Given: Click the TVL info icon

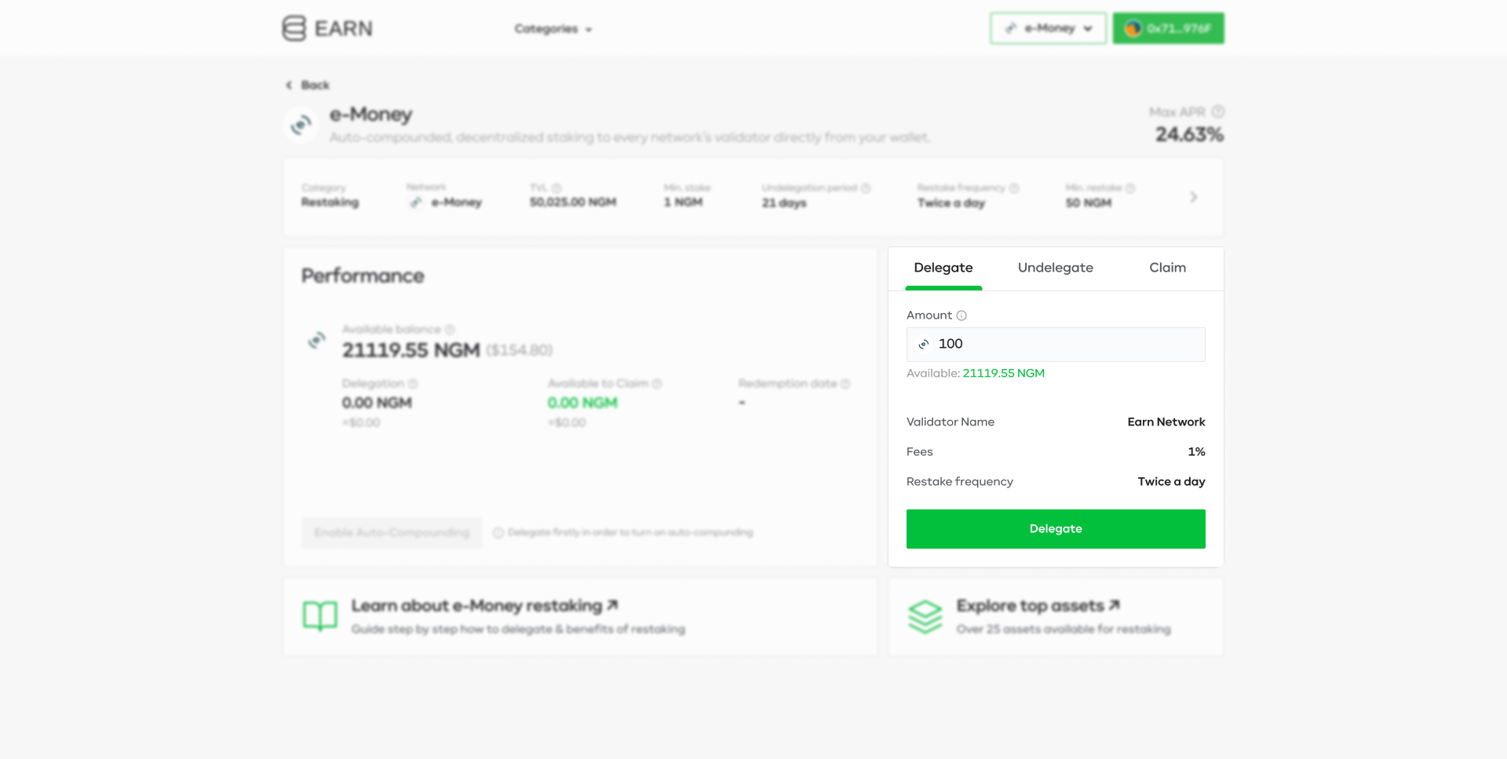Looking at the screenshot, I should pos(556,188).
